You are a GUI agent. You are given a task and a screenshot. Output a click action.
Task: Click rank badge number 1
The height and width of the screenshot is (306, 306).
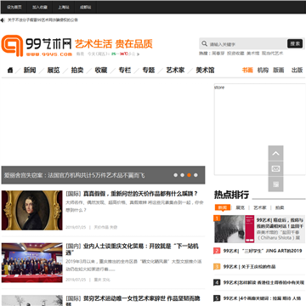pos(217,218)
